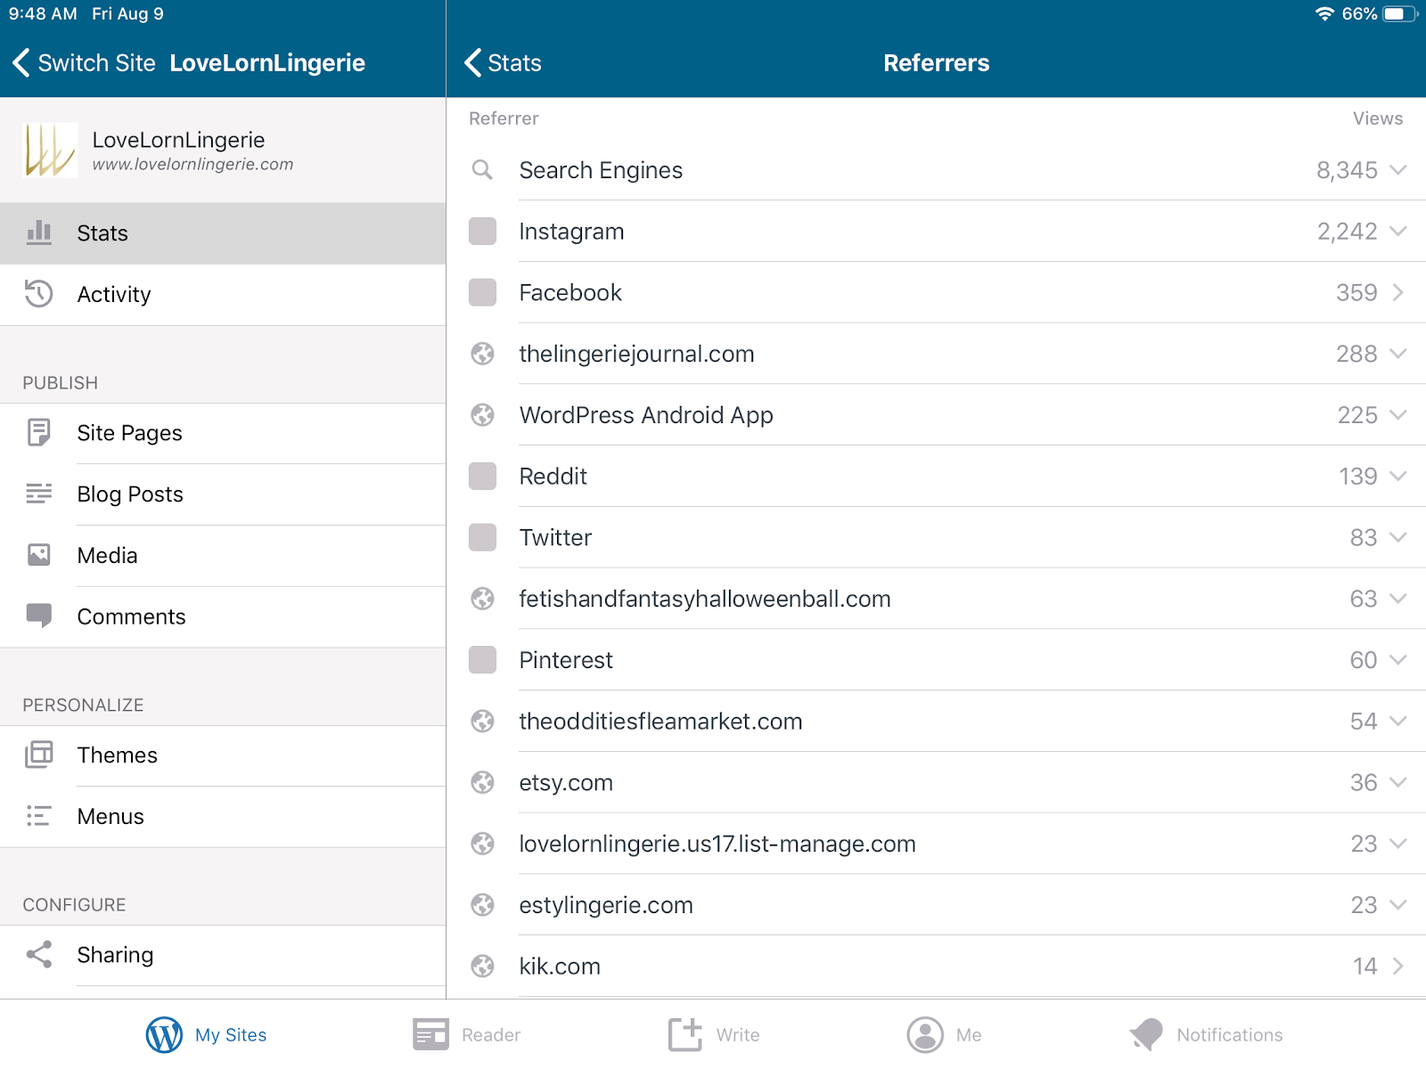Open www.lovelornlingerie.com site link

click(x=193, y=165)
